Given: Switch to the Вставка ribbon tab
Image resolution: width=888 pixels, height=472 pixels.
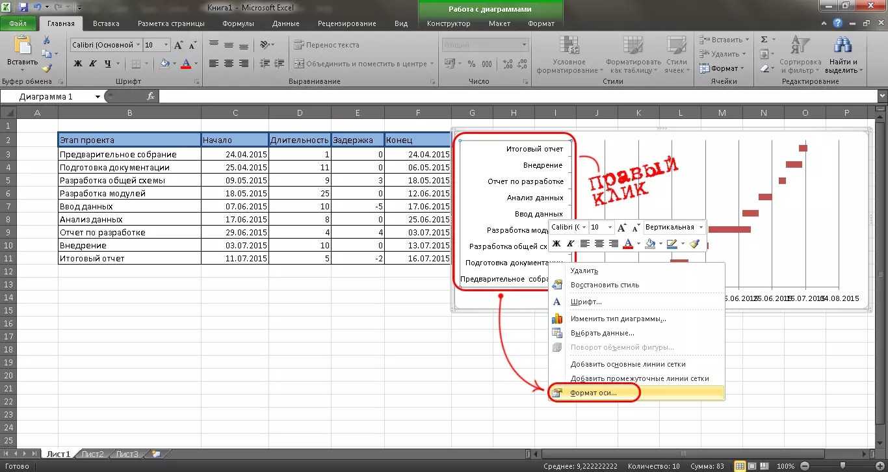Looking at the screenshot, I should (x=106, y=23).
